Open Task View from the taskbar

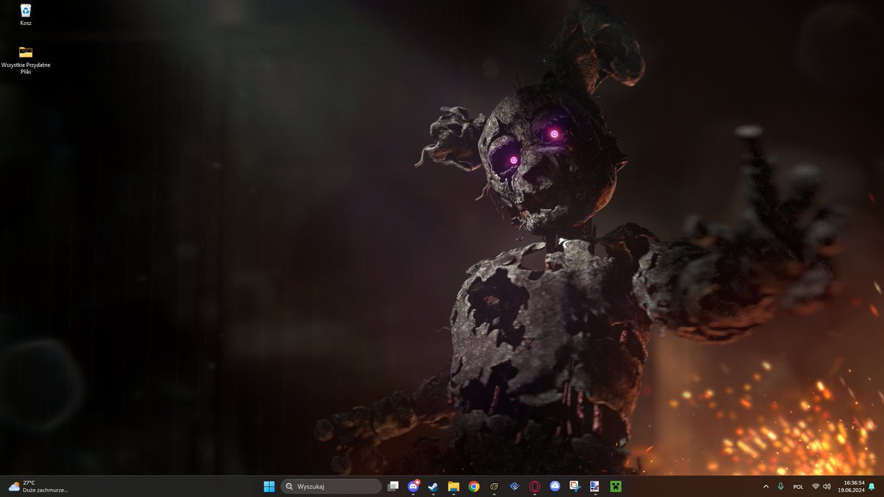(393, 486)
